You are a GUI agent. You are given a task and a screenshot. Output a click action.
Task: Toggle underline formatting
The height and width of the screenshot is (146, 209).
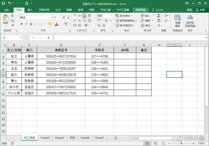pyautogui.click(x=31, y=24)
